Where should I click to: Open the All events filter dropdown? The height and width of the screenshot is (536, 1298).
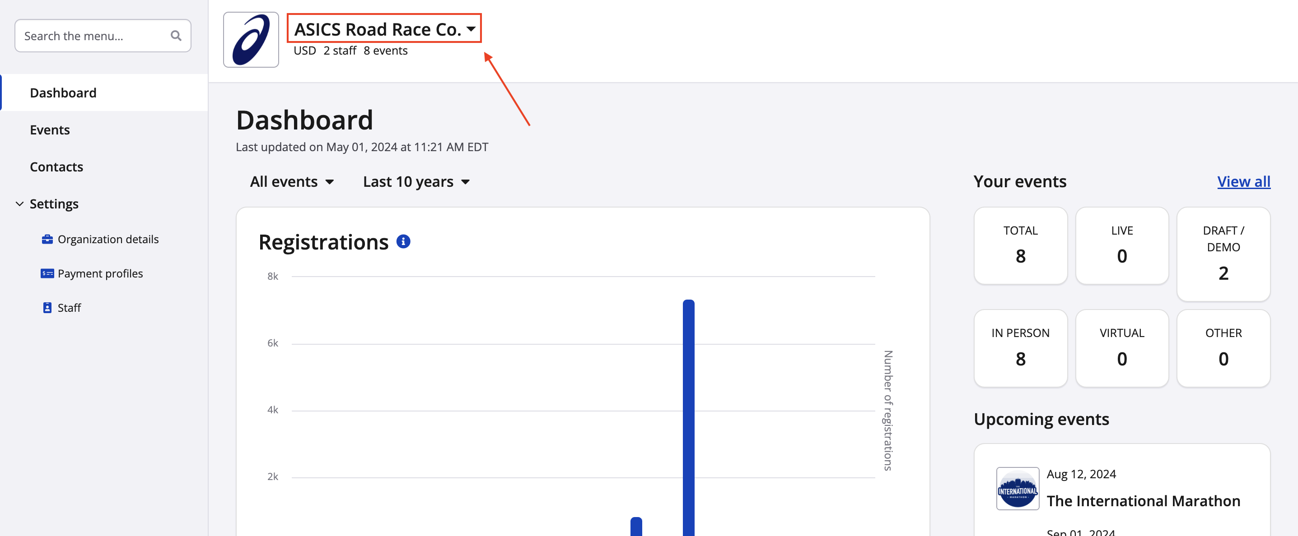coord(292,182)
